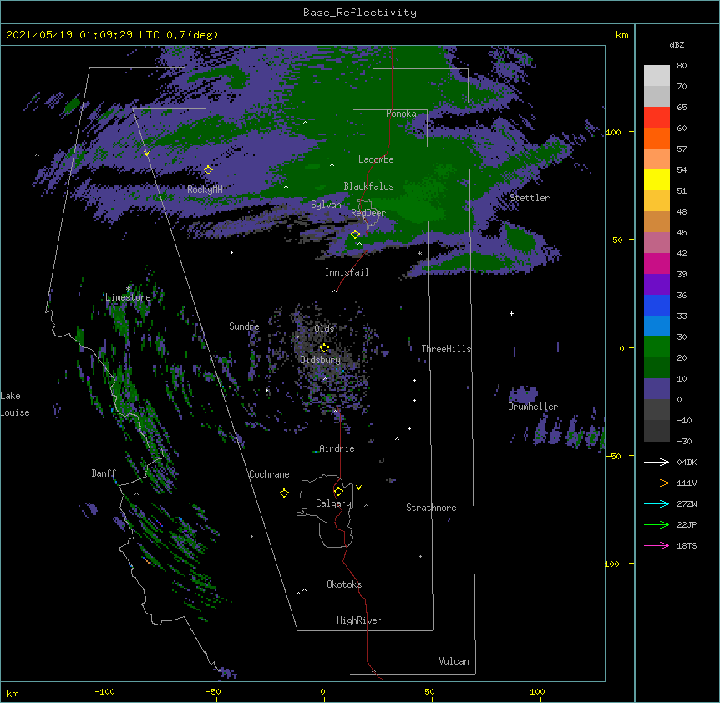Click the Blackfalds city label
Image resolution: width=720 pixels, height=703 pixels.
pyautogui.click(x=368, y=186)
